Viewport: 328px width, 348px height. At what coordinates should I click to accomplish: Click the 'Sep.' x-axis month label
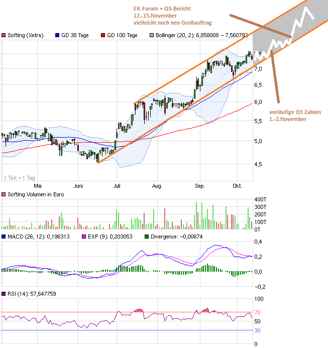[x=200, y=186]
